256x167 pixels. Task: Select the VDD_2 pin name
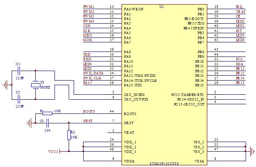[x=130, y=147]
